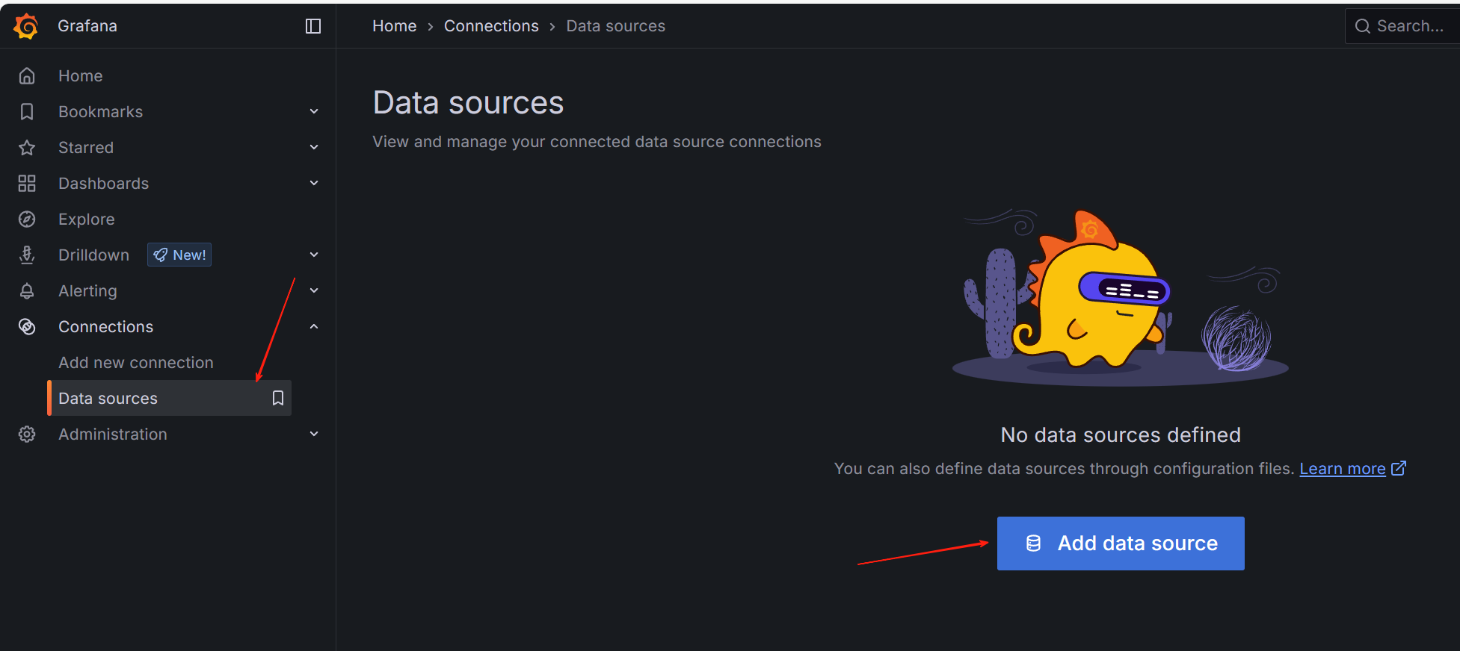Viewport: 1460px width, 651px height.
Task: Open Home in the sidebar menu
Action: (x=81, y=76)
